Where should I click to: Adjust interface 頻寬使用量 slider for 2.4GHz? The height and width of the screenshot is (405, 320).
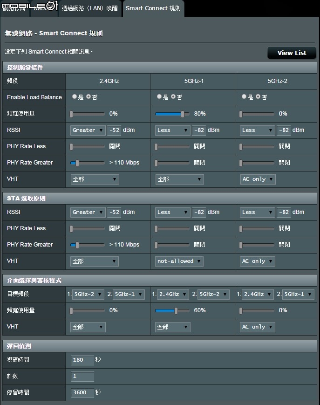point(87,311)
